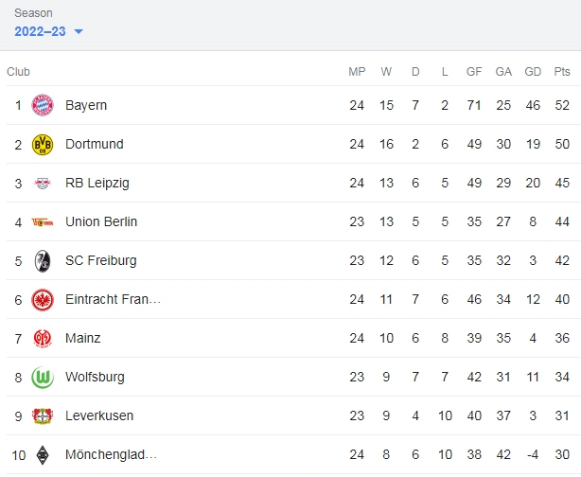Click the MP column header
This screenshot has width=581, height=477.
click(x=357, y=72)
